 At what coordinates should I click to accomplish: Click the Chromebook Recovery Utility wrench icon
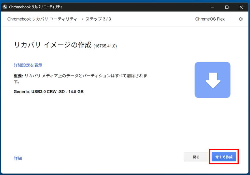tap(5, 7)
